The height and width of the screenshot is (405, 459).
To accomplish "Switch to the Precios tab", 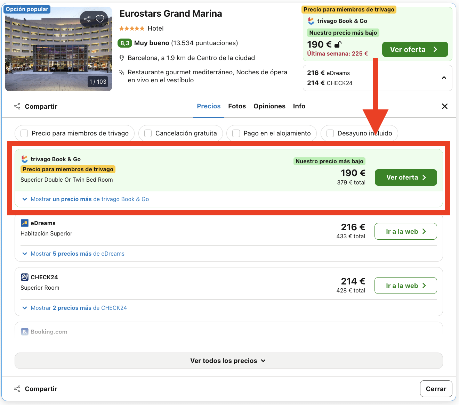I will pos(209,106).
